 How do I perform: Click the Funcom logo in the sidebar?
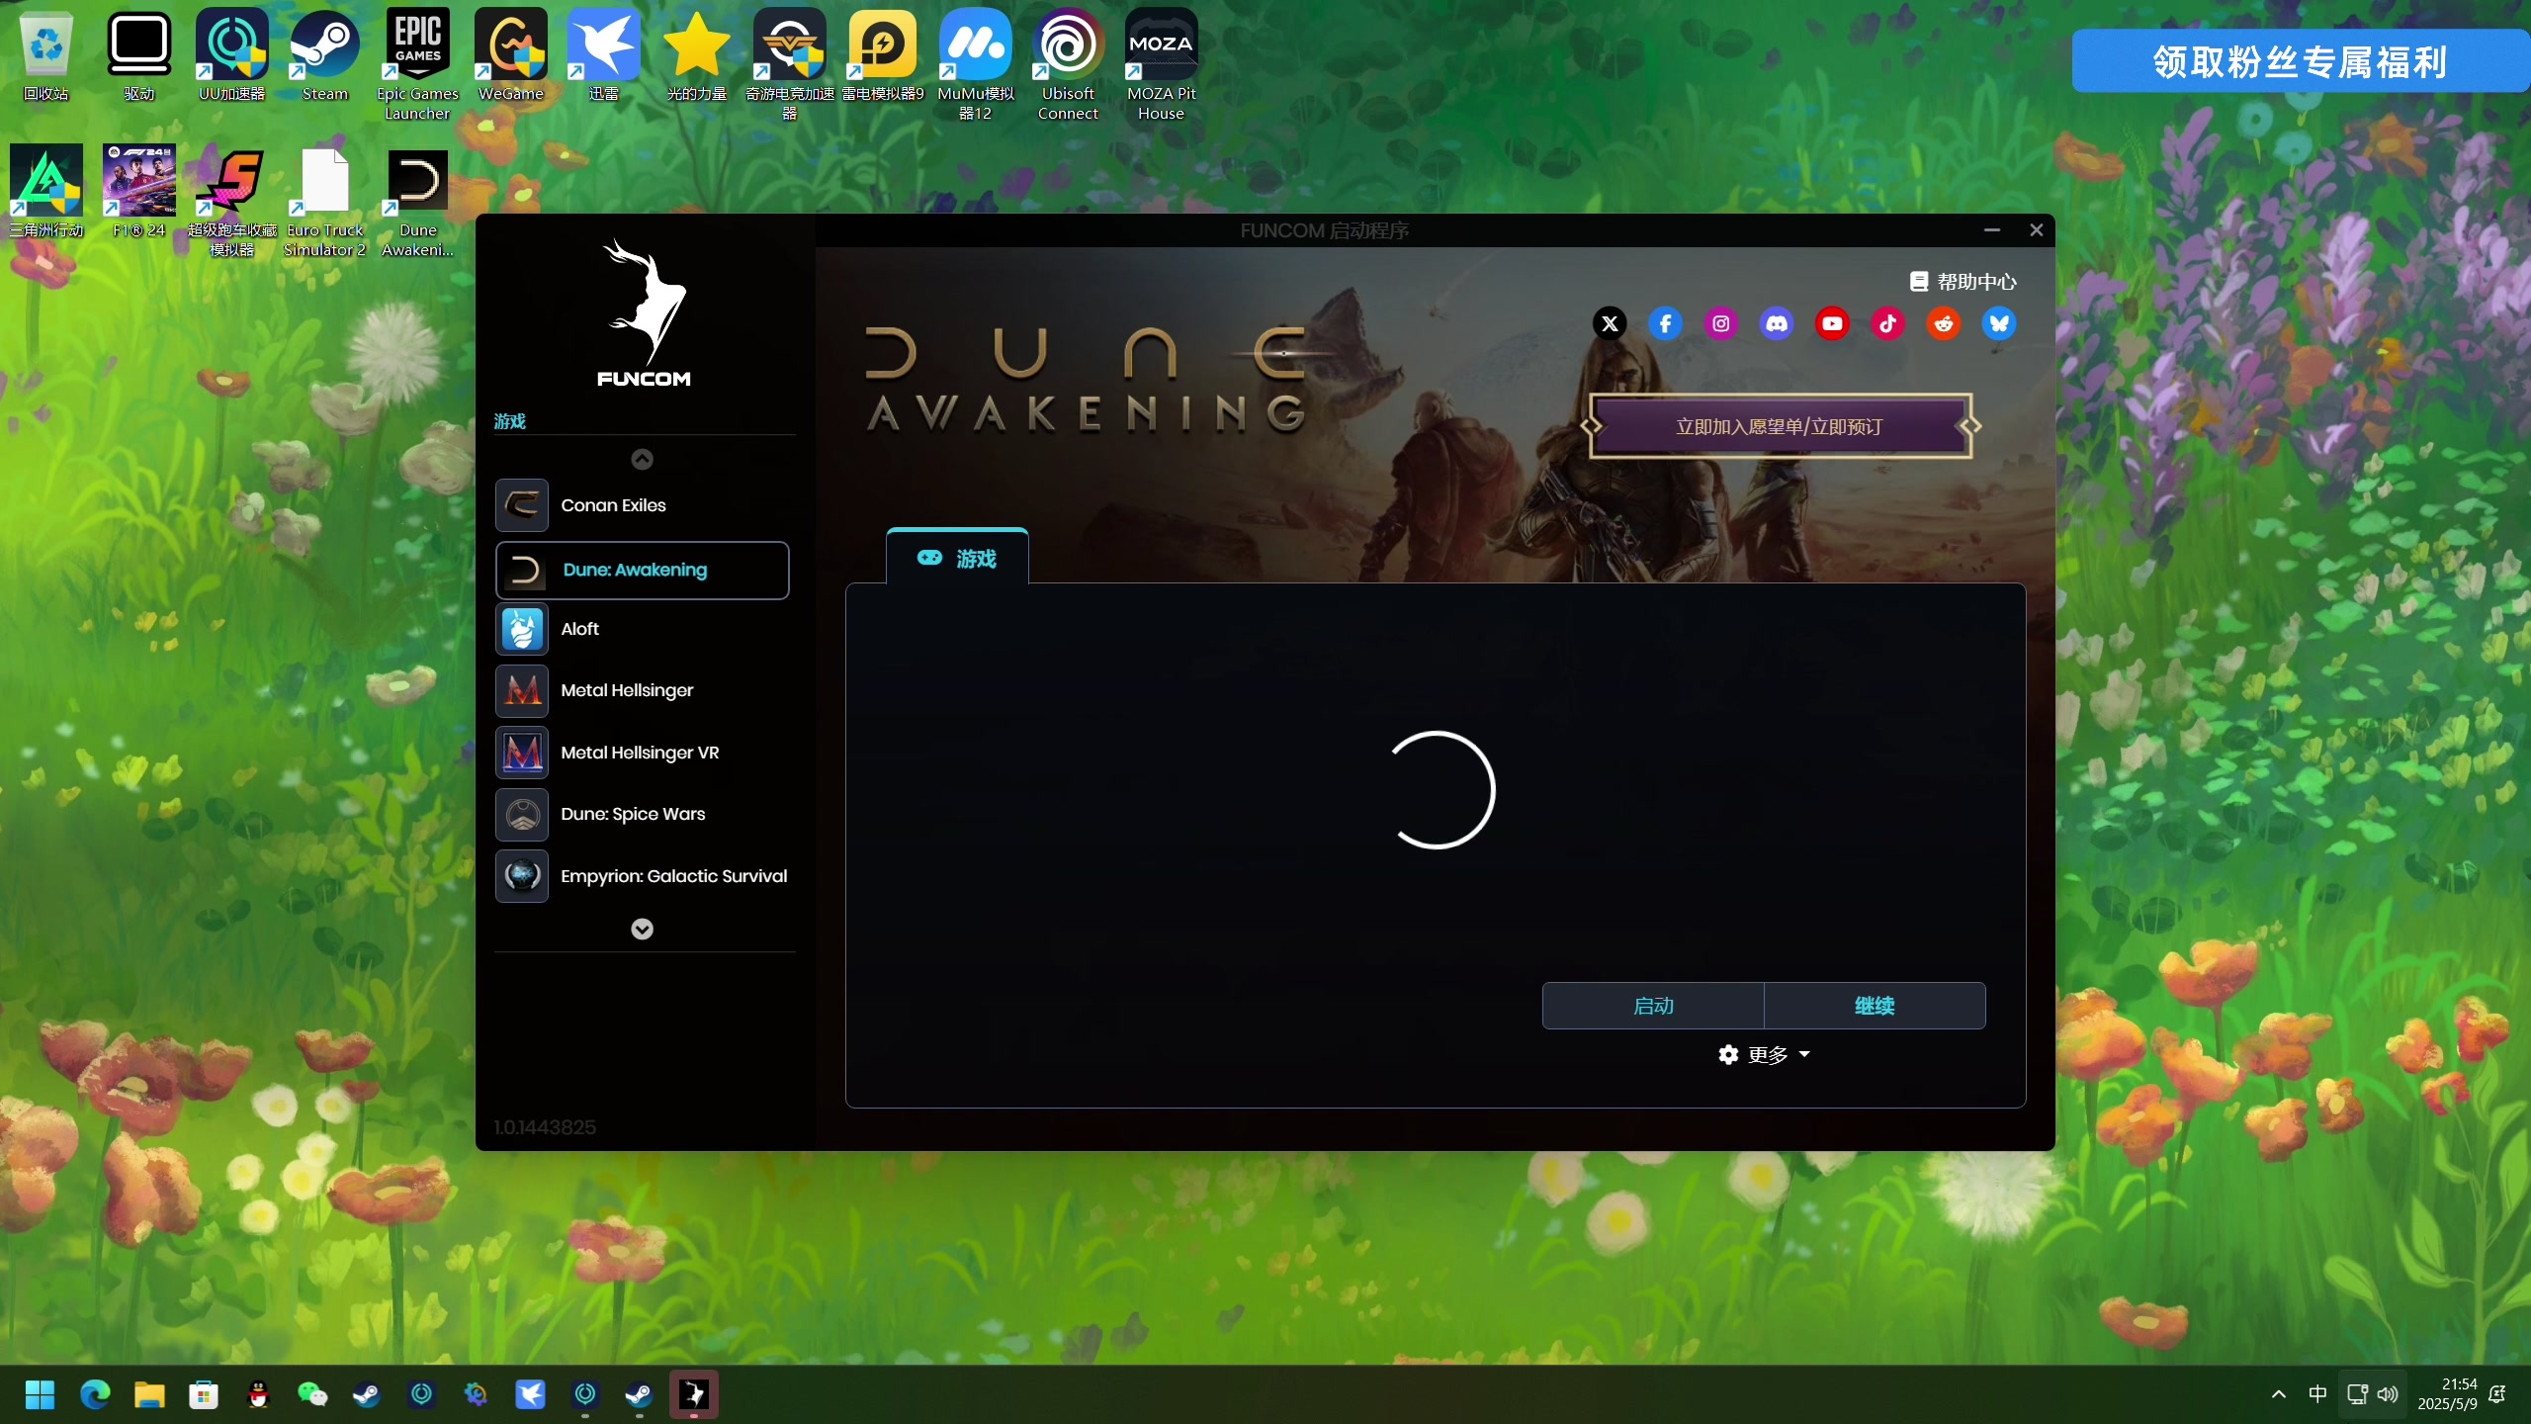645,312
